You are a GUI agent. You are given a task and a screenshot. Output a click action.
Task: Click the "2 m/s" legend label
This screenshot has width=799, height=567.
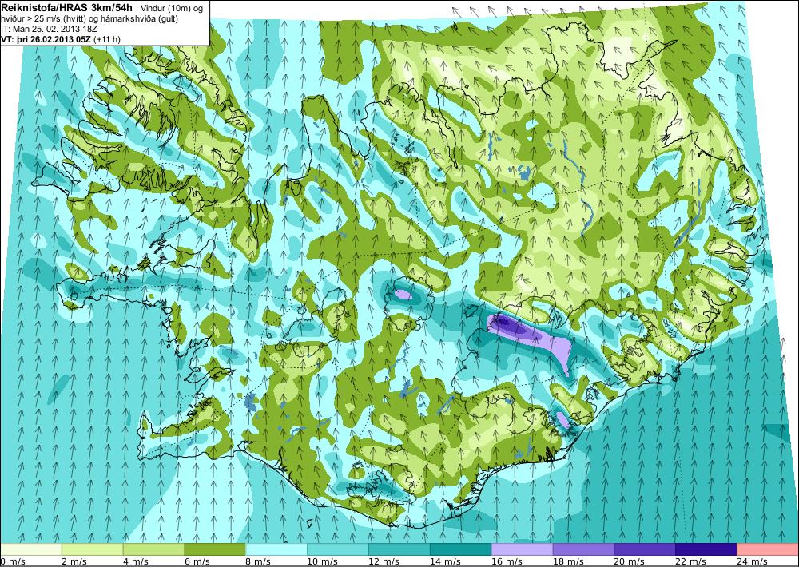tap(74, 561)
